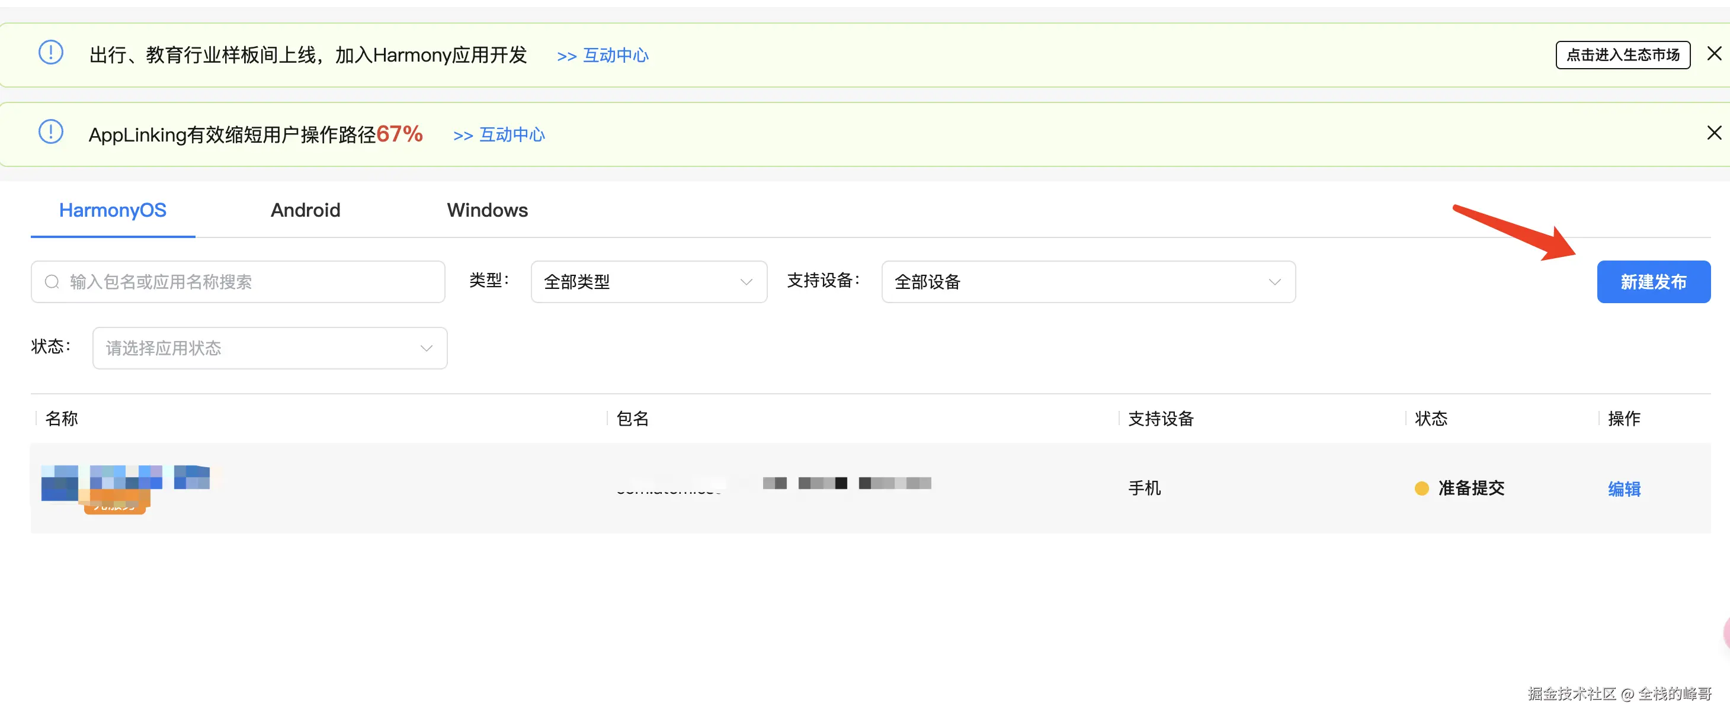
Task: Open the 请选择应用状态 status dropdown
Action: [270, 348]
